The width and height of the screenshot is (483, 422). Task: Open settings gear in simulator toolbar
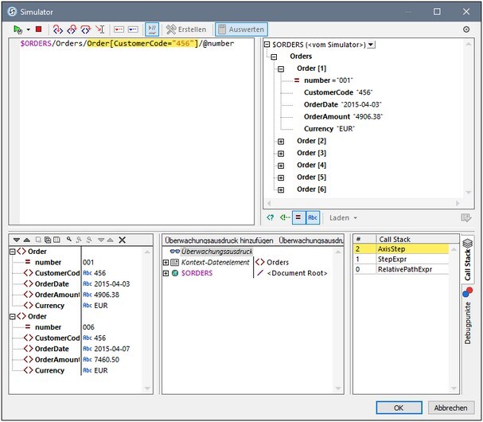pyautogui.click(x=465, y=29)
